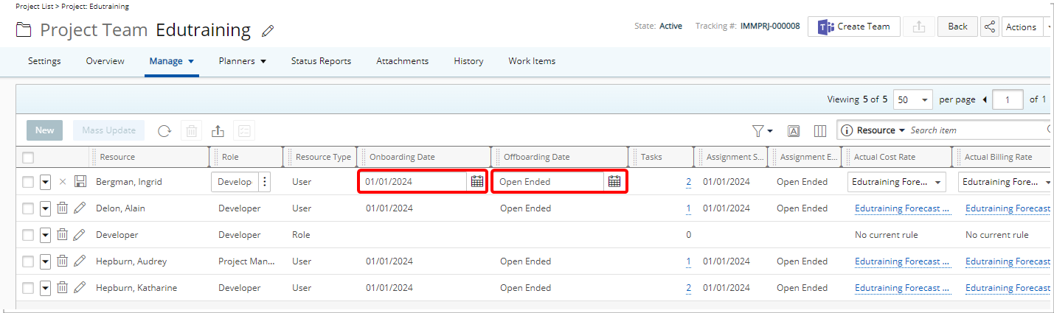Expand the Actual Cost Rate dropdown for Bergman

pos(937,182)
